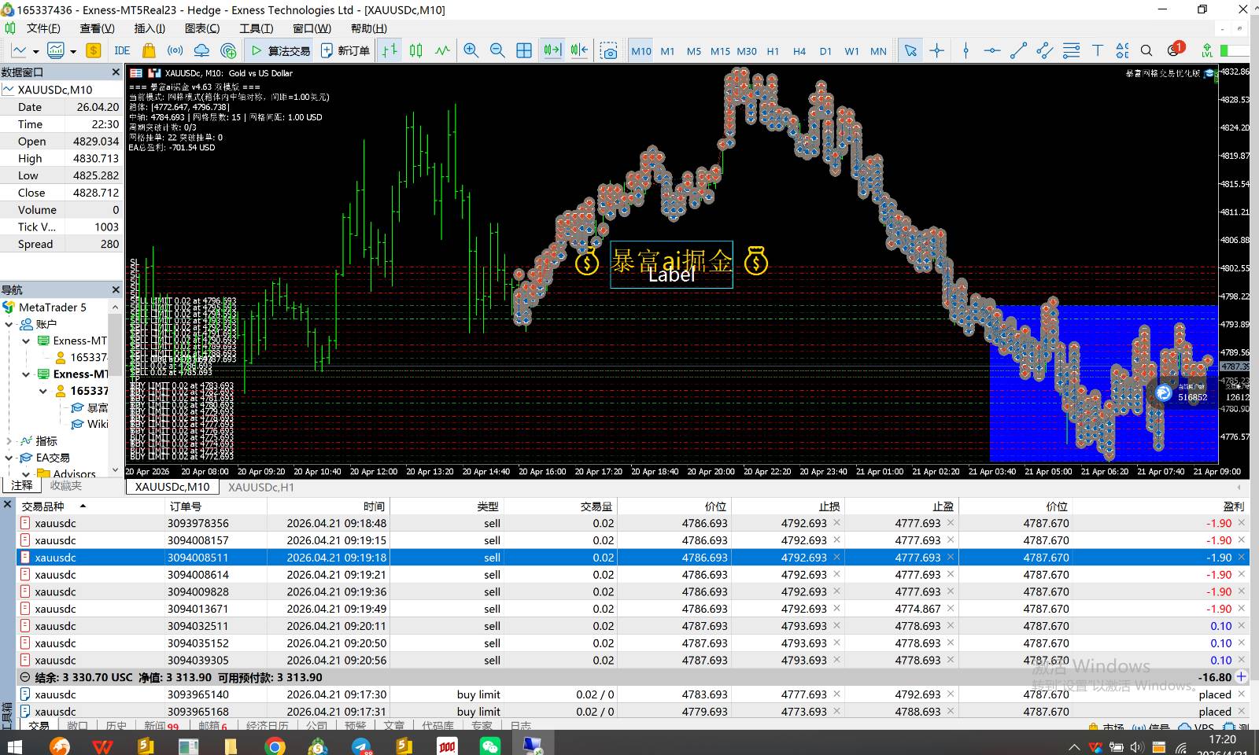Open the Market shopping bag icon
1259x755 pixels.
tap(148, 50)
